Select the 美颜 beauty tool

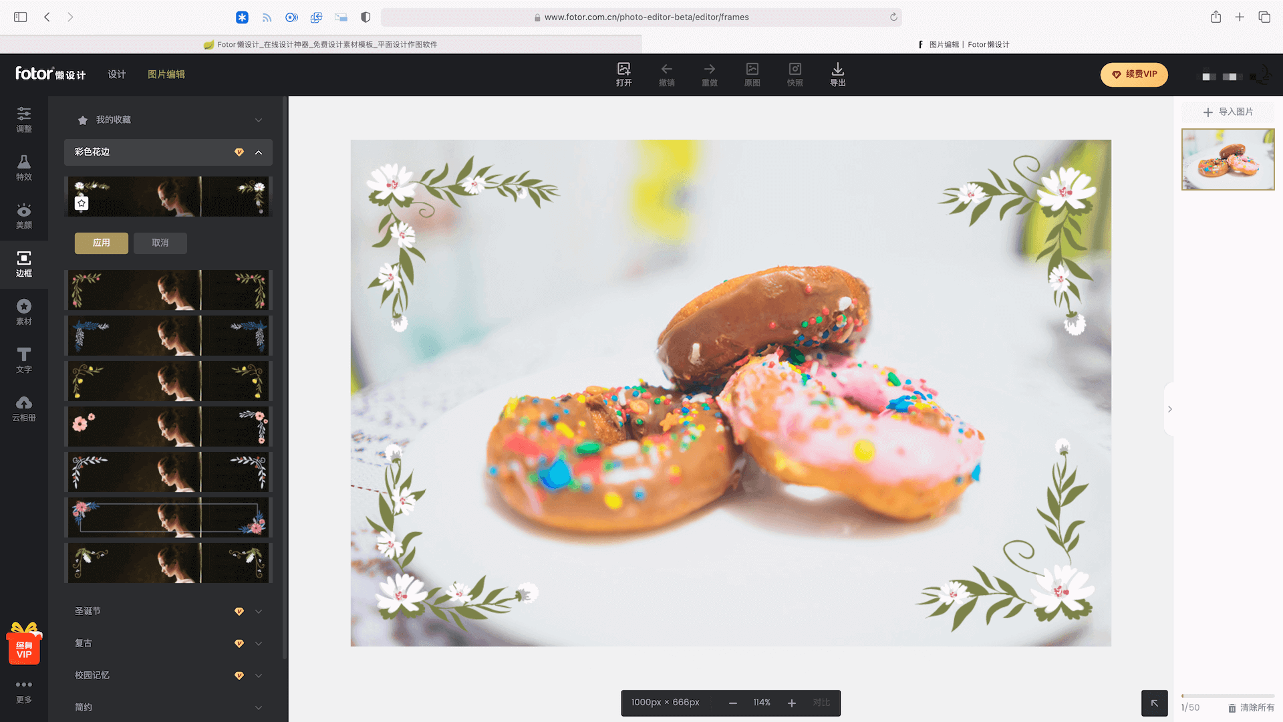(24, 215)
